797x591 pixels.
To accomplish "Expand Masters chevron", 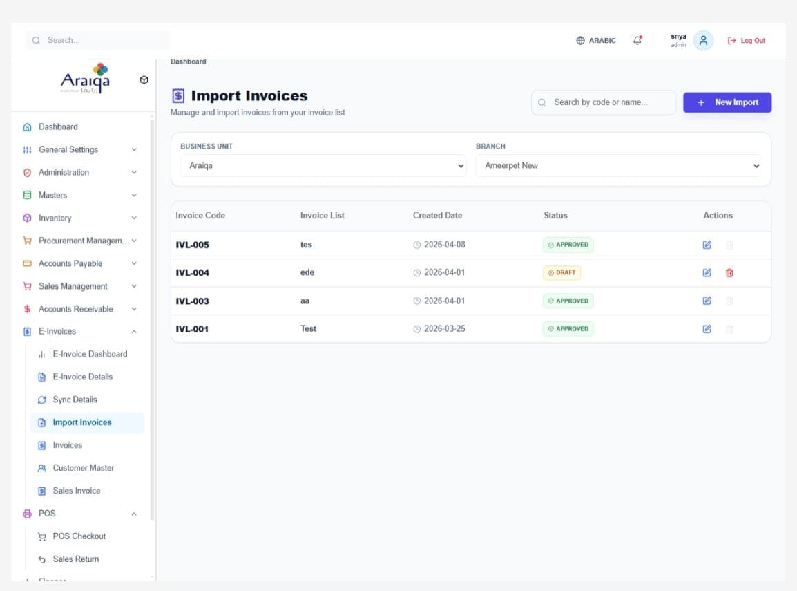I will pos(134,196).
